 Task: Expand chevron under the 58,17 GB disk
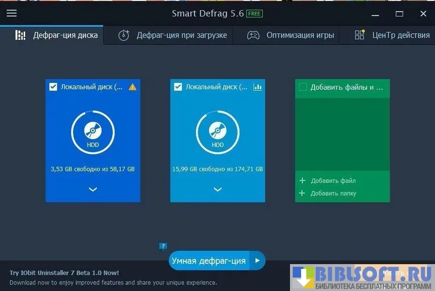pyautogui.click(x=92, y=189)
